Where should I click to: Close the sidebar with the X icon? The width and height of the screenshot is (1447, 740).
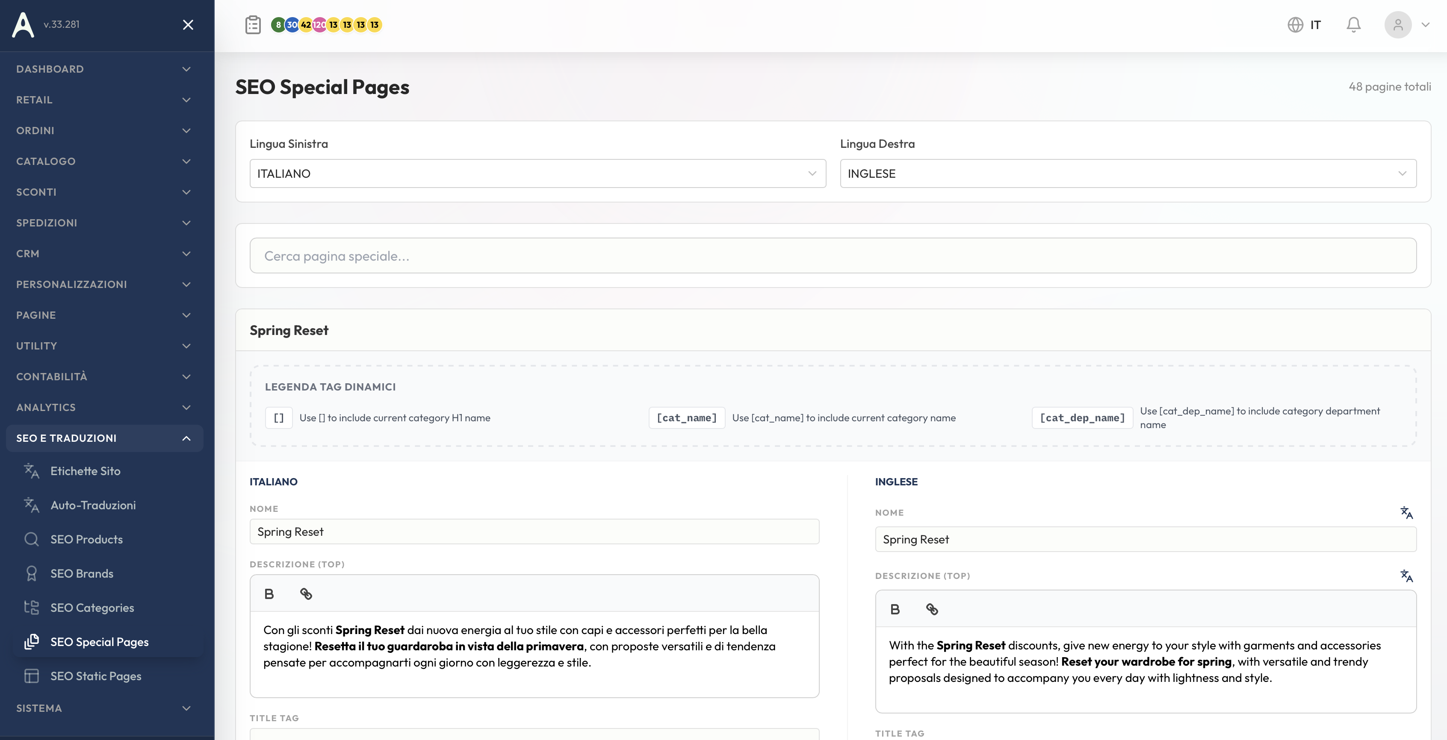tap(188, 25)
